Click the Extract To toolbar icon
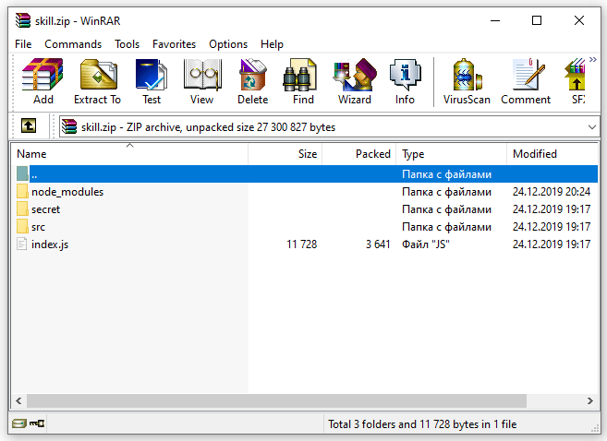This screenshot has height=441, width=607. click(x=98, y=81)
